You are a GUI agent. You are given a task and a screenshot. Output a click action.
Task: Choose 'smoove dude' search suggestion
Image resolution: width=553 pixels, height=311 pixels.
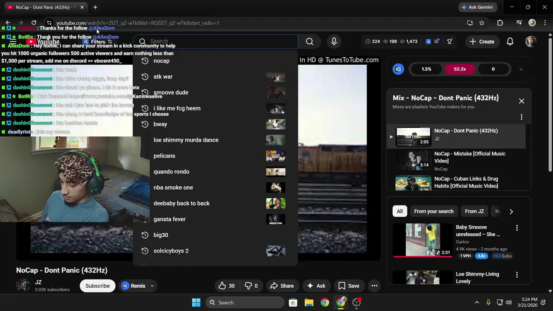tap(215, 92)
